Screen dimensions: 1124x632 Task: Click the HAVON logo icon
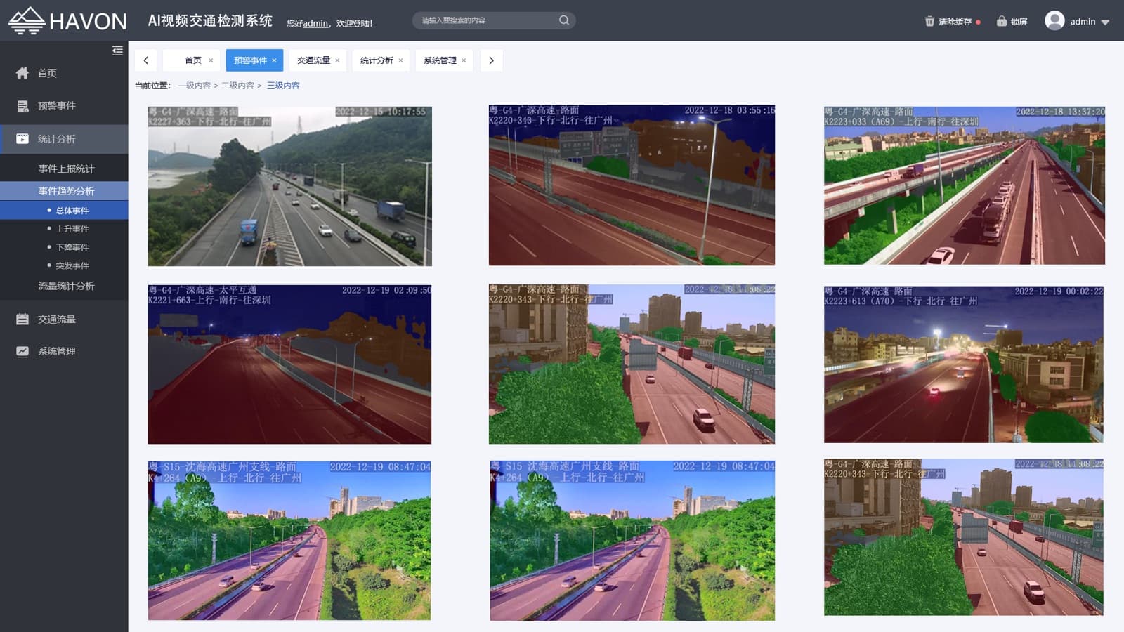point(26,21)
